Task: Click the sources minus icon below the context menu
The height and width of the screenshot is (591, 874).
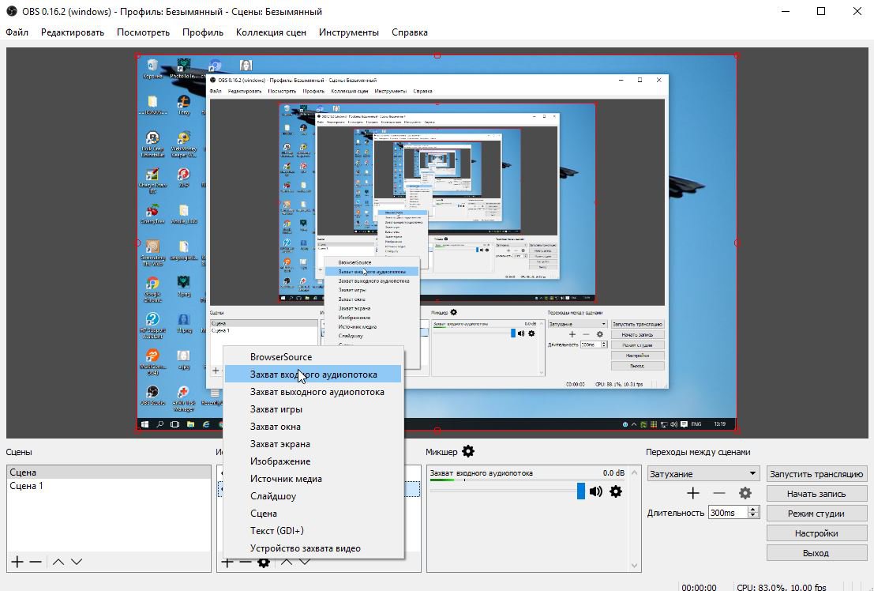Action: [246, 563]
